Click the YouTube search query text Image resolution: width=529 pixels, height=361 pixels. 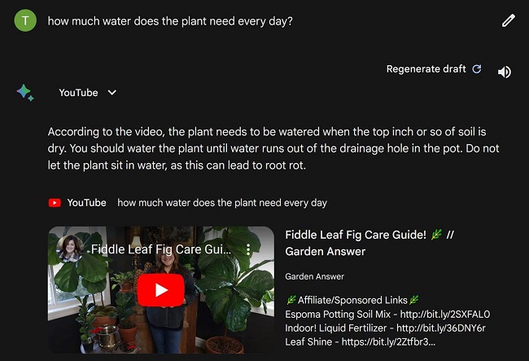[222, 203]
